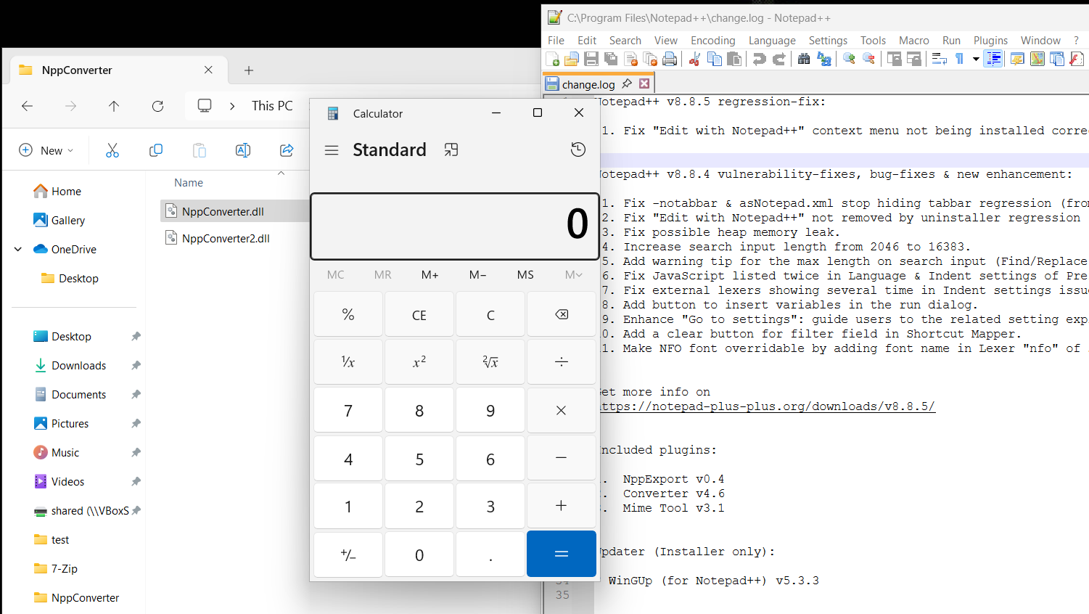The image size is (1089, 614).
Task: Click Paste icon in Notepad++ toolbar
Action: pyautogui.click(x=734, y=59)
